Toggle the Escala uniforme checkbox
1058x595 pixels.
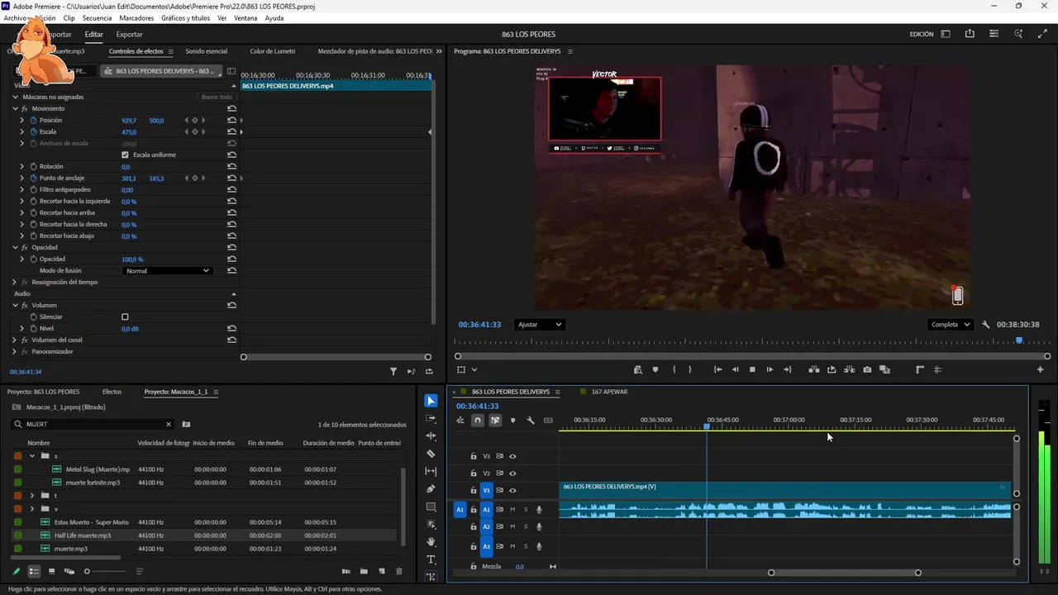pyautogui.click(x=125, y=155)
